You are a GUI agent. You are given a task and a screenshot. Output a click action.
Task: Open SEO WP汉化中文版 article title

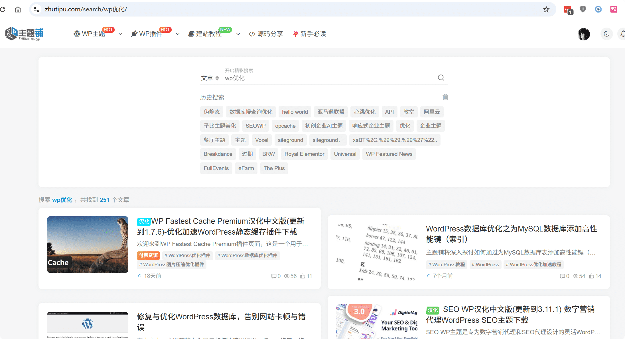click(510, 315)
